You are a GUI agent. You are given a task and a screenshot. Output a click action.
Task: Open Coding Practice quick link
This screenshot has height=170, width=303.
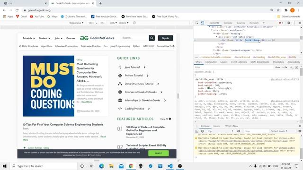(134, 109)
